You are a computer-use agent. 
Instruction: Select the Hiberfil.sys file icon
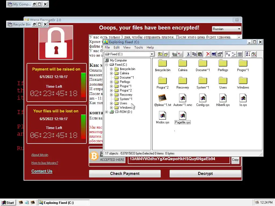point(223,98)
